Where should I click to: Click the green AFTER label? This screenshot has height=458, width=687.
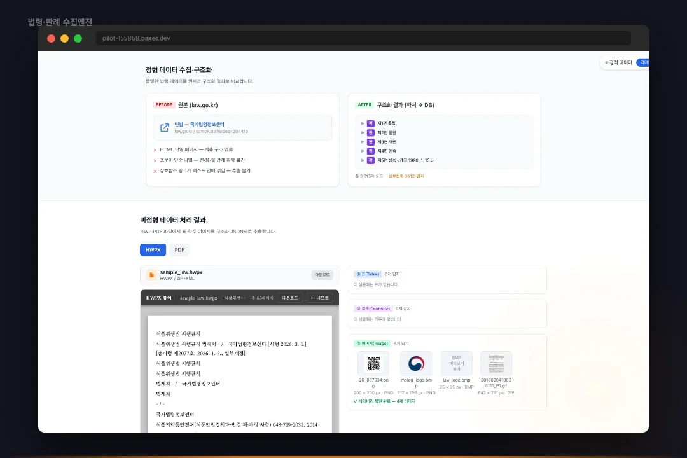(364, 105)
